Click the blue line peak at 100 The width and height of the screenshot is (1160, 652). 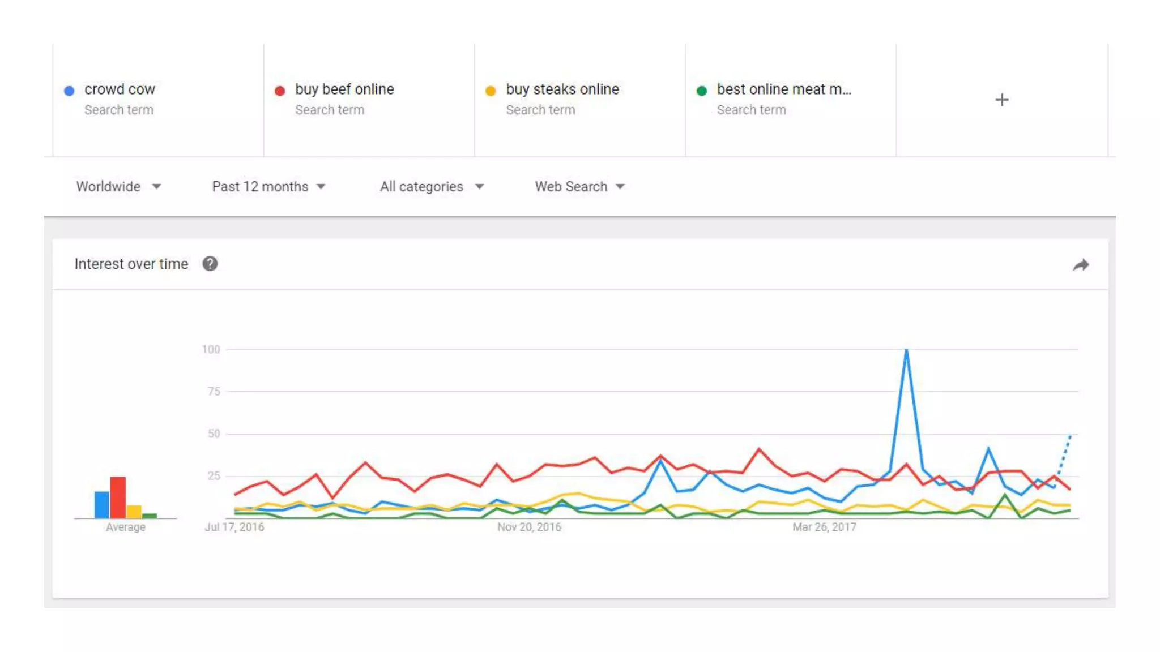[906, 351]
